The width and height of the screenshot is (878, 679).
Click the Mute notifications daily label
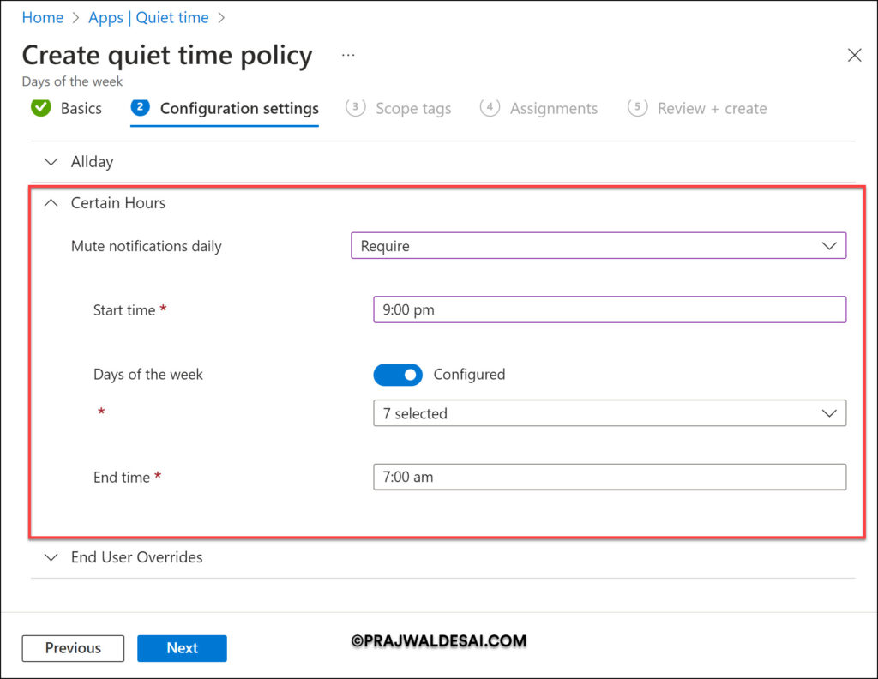tap(146, 246)
